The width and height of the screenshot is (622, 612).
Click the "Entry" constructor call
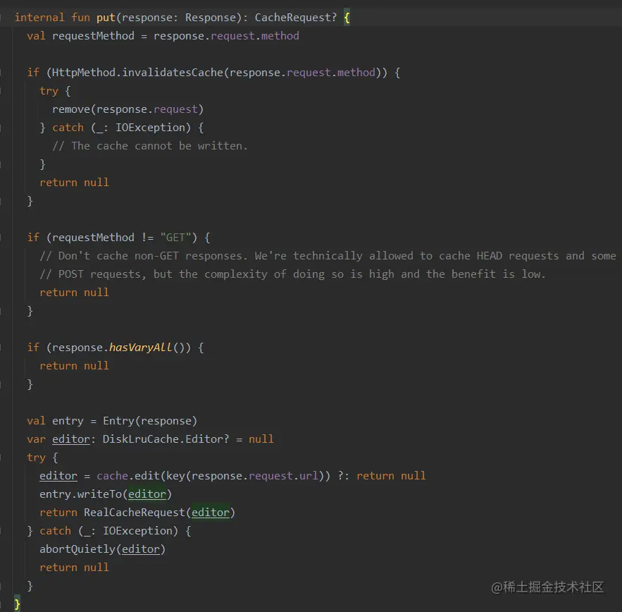click(118, 421)
